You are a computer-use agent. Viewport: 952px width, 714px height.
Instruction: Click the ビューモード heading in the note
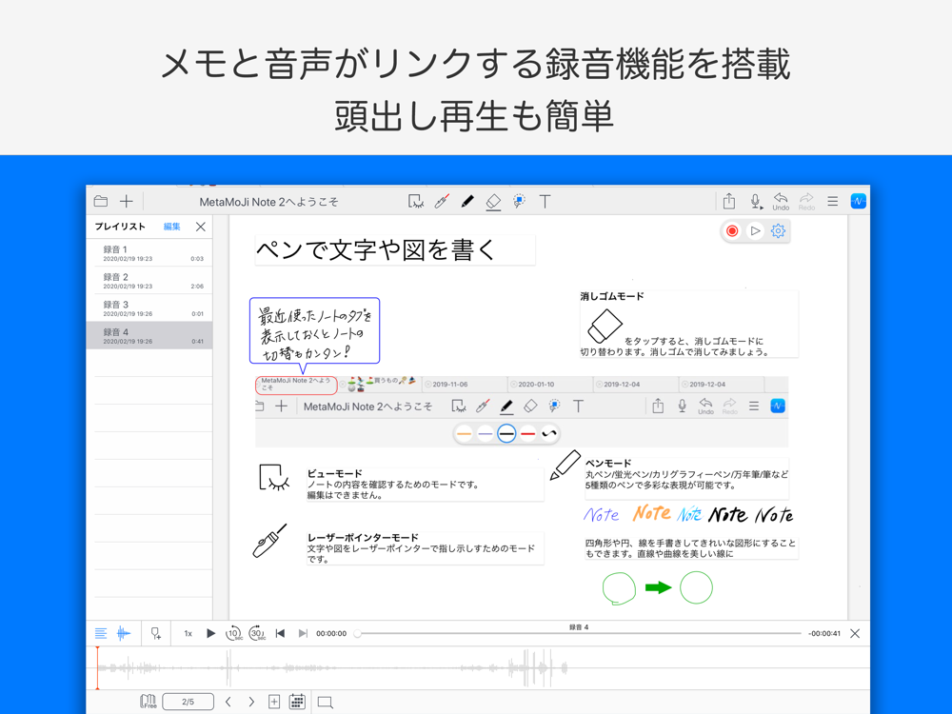click(x=334, y=473)
